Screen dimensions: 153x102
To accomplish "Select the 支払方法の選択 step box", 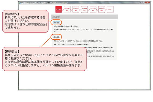I will pos(93,9).
